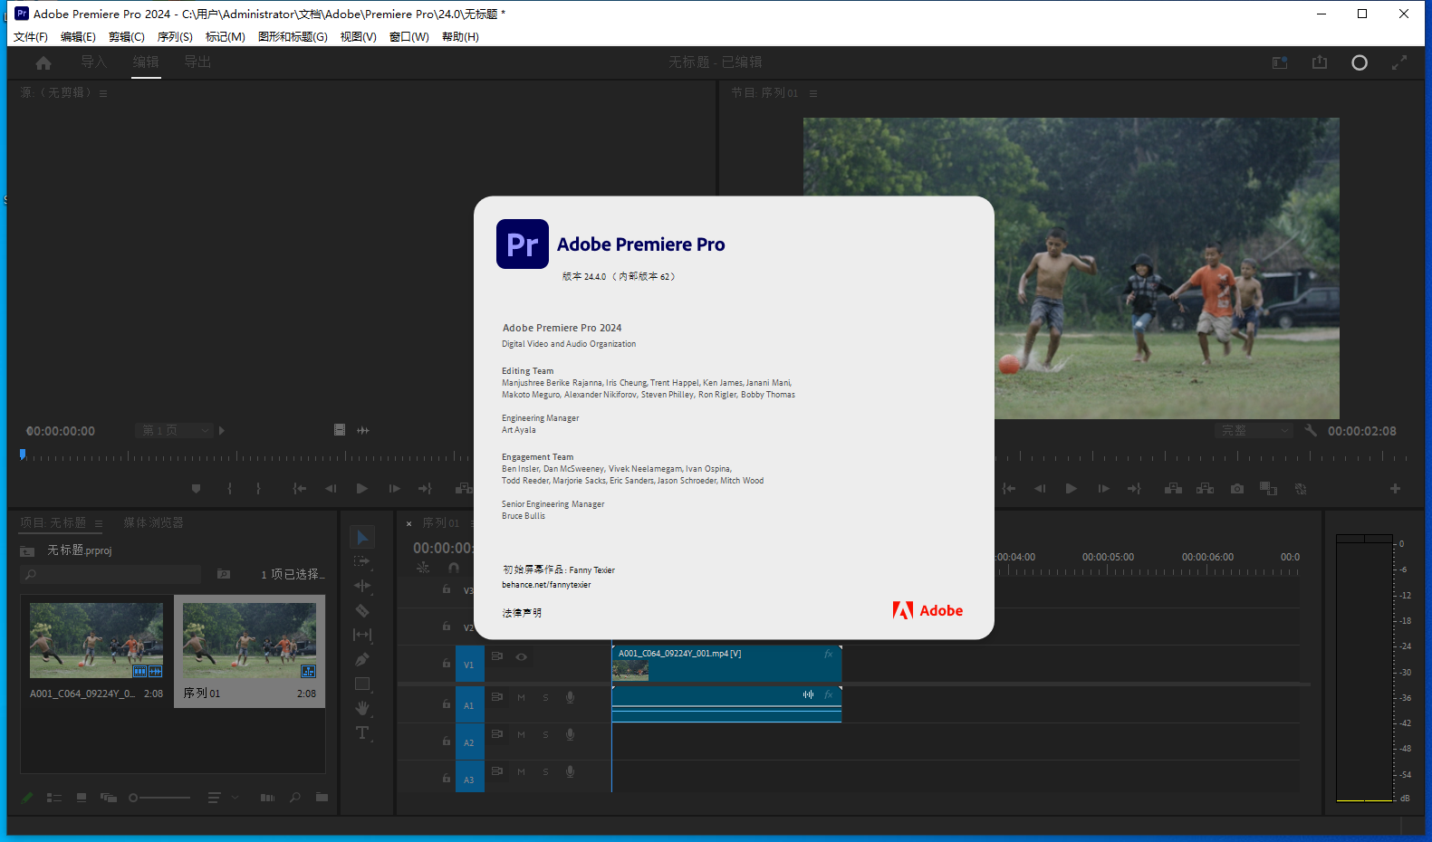Create a new bin in project panel
Viewport: 1432px width, 842px height.
[x=322, y=798]
